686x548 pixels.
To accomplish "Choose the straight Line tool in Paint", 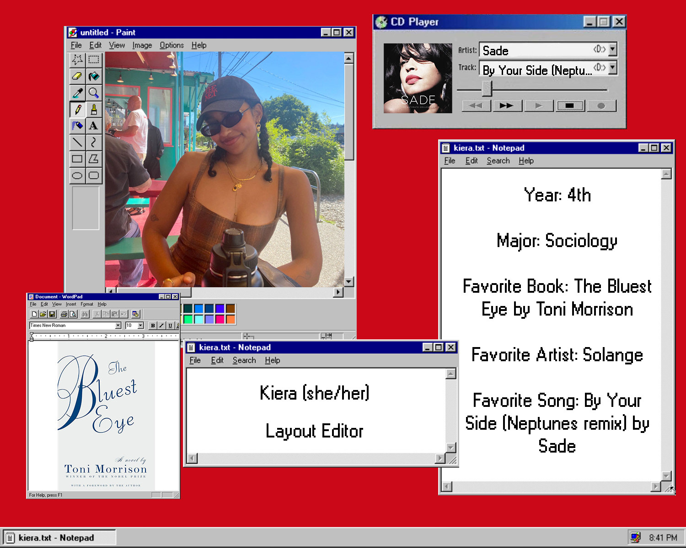I will pyautogui.click(x=77, y=142).
